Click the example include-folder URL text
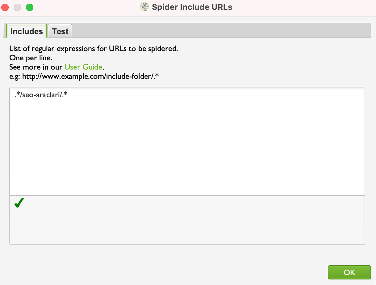The height and width of the screenshot is (285, 376). click(x=84, y=76)
